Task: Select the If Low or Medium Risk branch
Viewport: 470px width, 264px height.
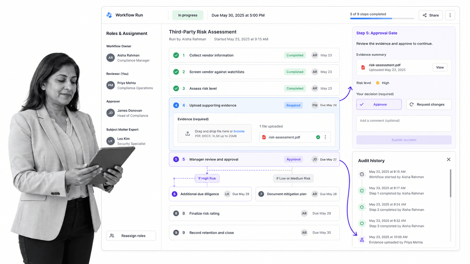Action: pyautogui.click(x=293, y=178)
